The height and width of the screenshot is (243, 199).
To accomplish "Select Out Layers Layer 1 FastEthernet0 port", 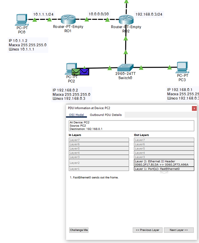I will tap(164, 169).
